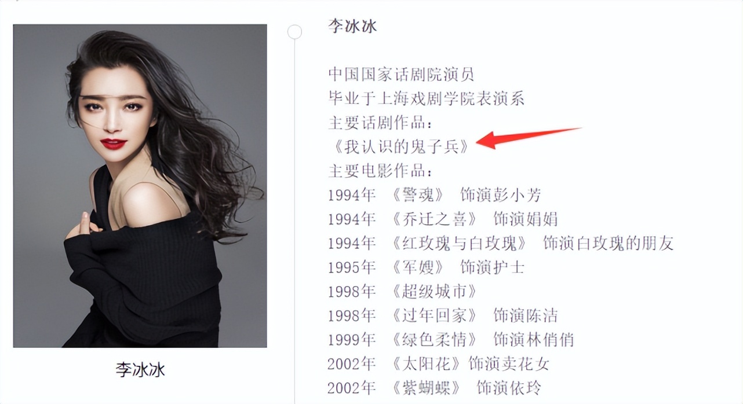Click the 1999 film 《绿色柔情》 title
This screenshot has height=404, width=743.
point(435,339)
